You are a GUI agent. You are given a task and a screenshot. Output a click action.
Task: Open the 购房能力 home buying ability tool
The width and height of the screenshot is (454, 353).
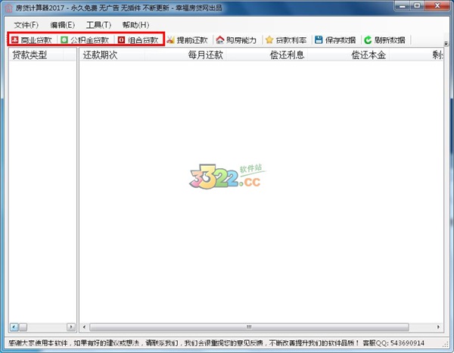237,40
